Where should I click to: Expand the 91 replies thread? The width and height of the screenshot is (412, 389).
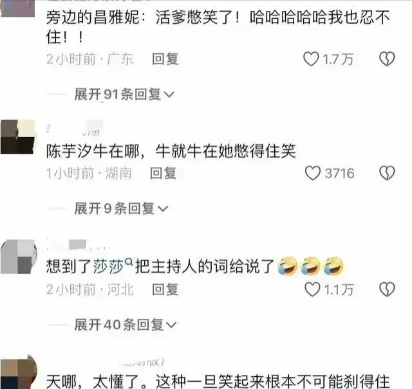click(124, 95)
